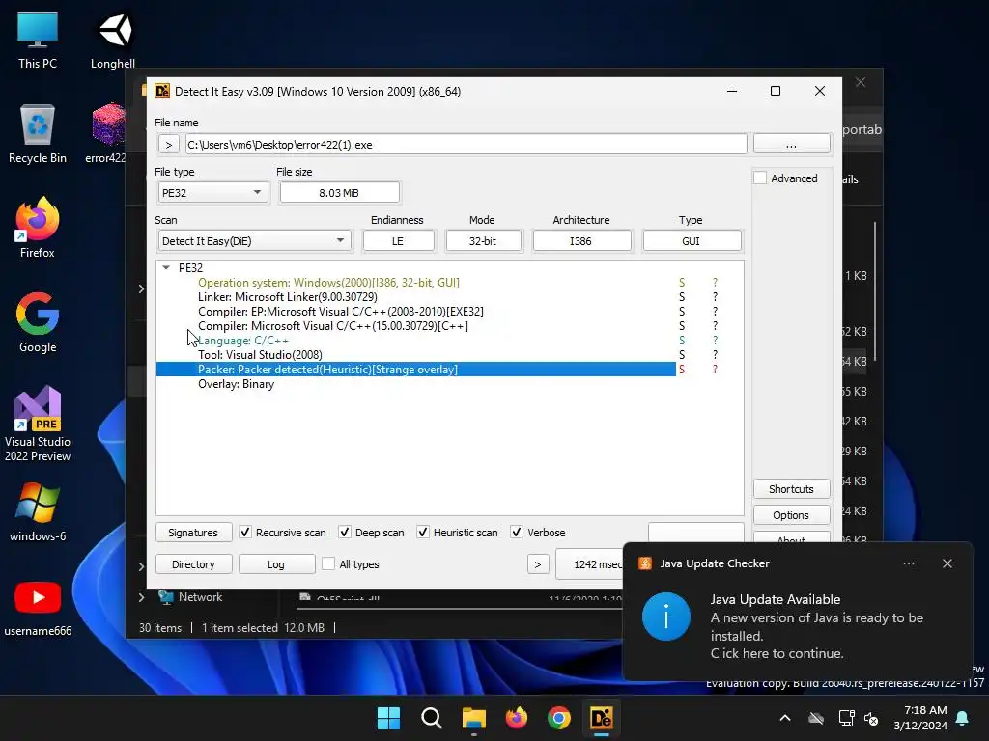Open the username666 YouTube icon
Screen dimensions: 989x741
coord(38,607)
